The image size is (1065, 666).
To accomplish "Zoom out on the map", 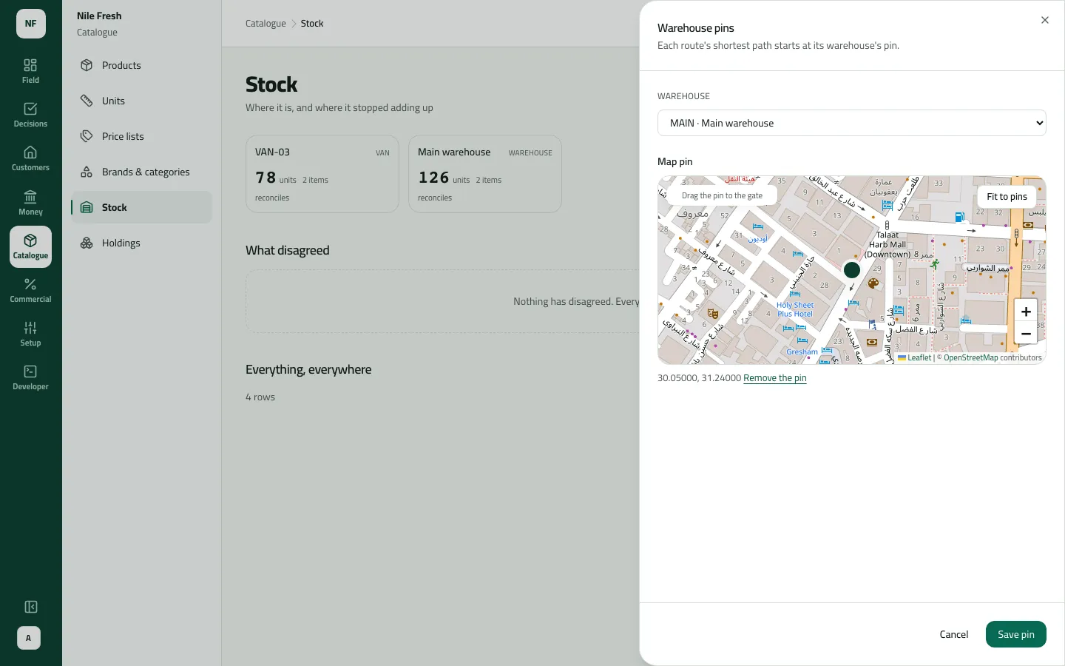I will [1026, 334].
